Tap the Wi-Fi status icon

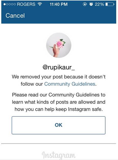(x=40, y=4)
